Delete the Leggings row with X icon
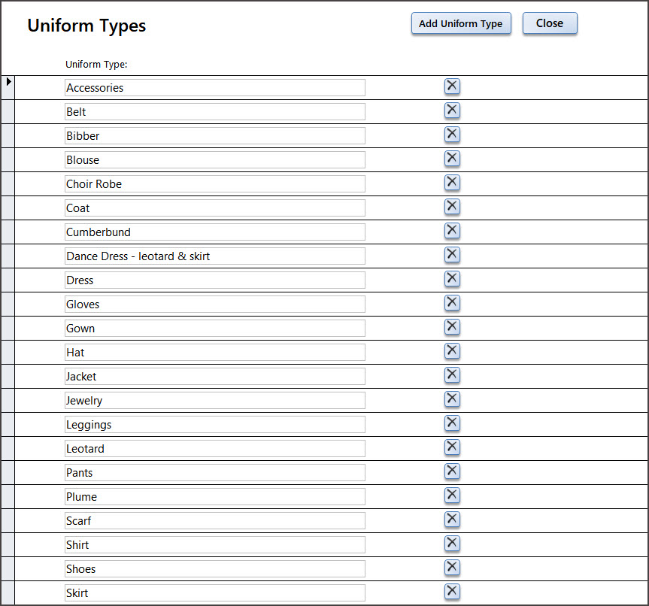Viewport: 649px width, 606px height. (451, 423)
